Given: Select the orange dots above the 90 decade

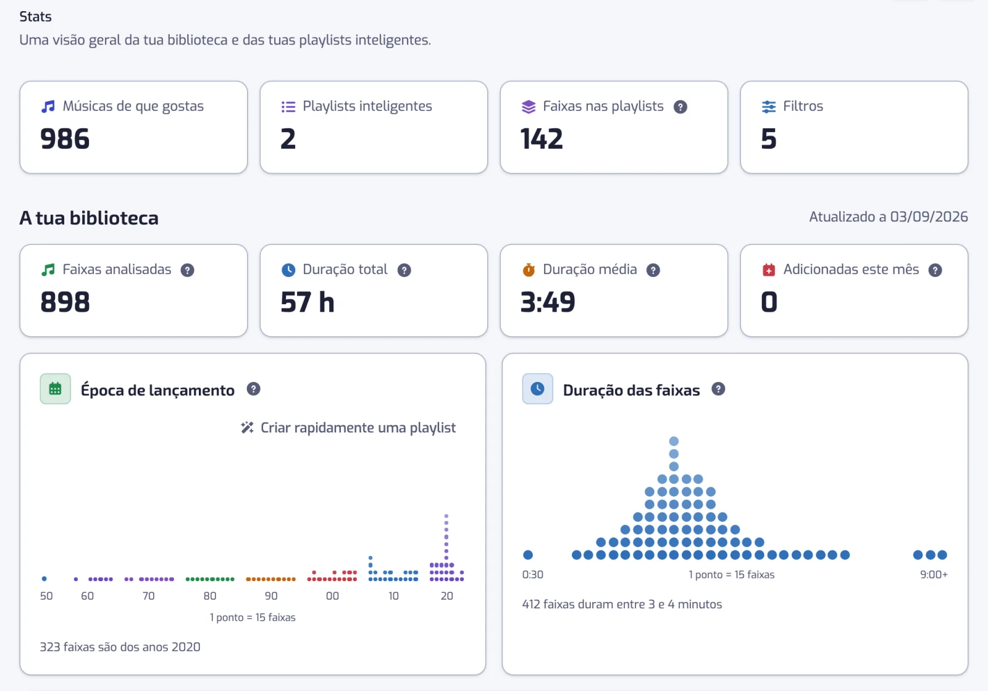Looking at the screenshot, I should (x=271, y=579).
